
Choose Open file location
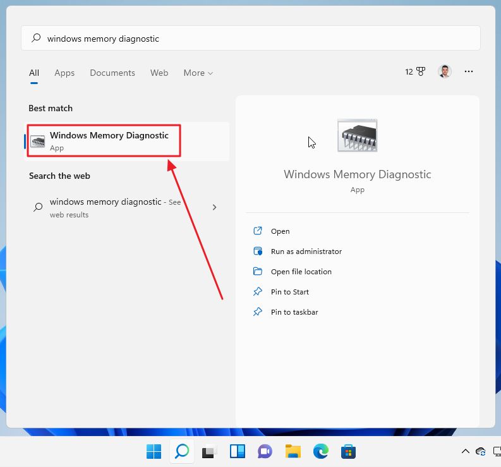click(x=301, y=272)
